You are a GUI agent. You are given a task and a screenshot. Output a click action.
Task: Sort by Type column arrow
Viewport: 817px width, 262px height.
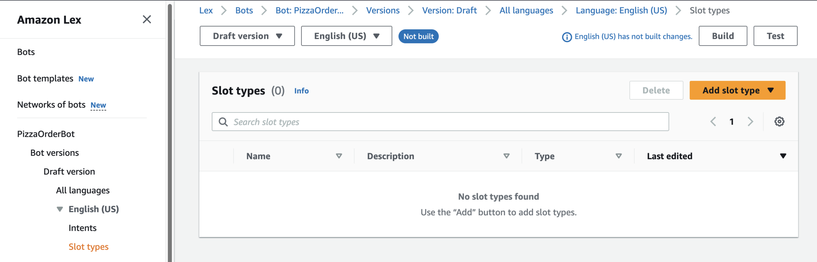[x=618, y=156]
